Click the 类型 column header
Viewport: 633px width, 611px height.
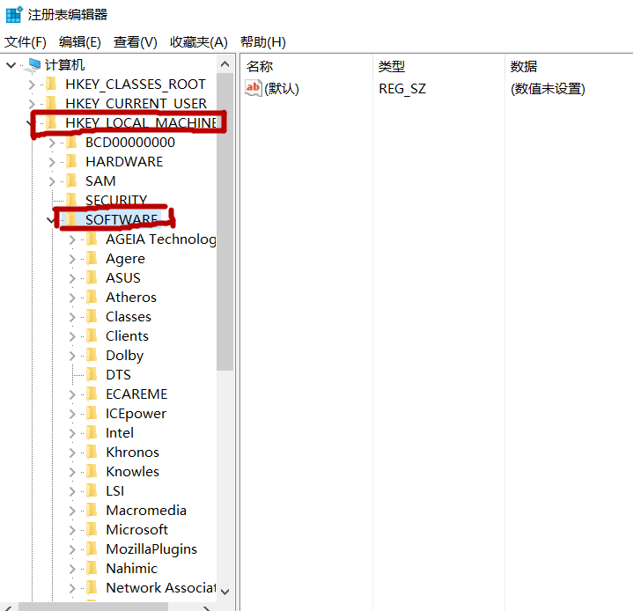[392, 67]
